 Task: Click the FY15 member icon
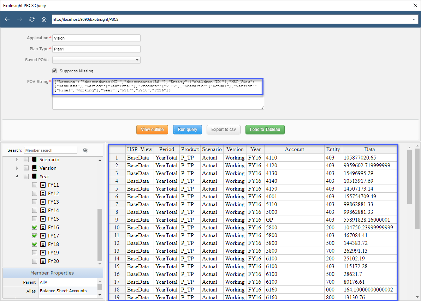(43, 219)
